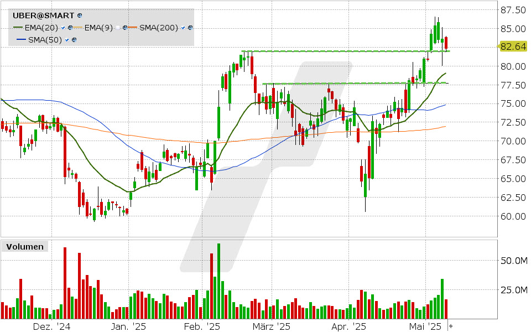
Task: Click the UBER@SMART symbol label
Action: (x=43, y=15)
